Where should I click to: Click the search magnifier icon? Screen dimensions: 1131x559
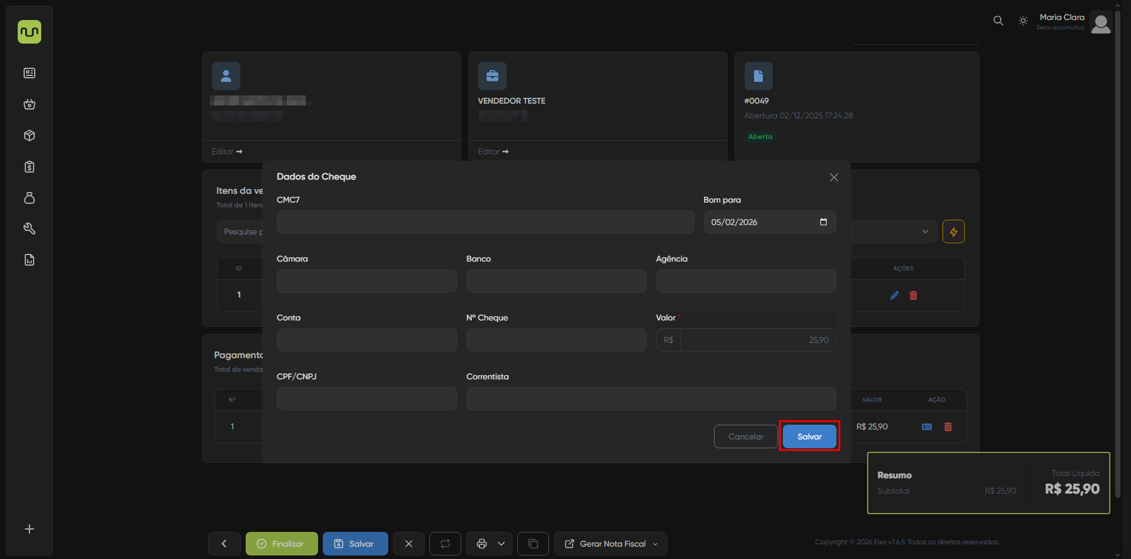point(998,21)
